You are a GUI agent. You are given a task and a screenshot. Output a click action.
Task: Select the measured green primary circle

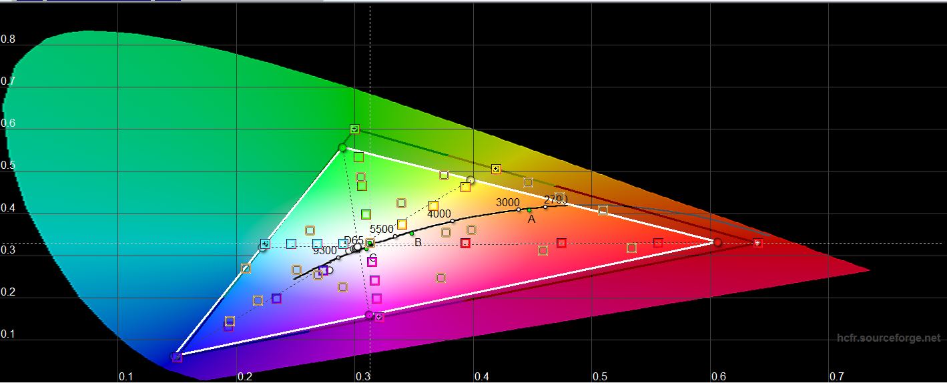tap(342, 147)
